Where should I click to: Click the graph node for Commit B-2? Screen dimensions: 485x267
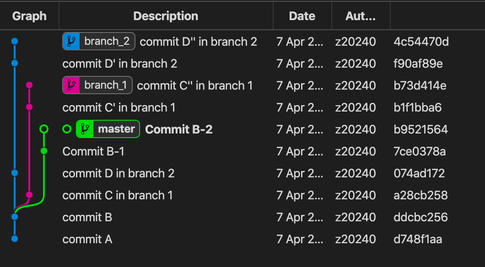(44, 129)
